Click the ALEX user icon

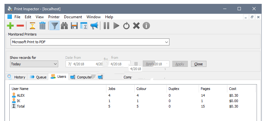(x=14, y=95)
